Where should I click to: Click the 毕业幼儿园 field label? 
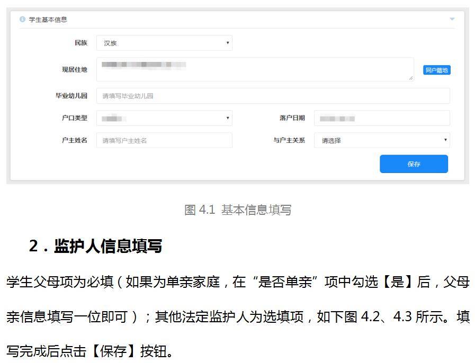(71, 96)
